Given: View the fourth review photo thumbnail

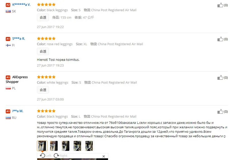Looking at the screenshot, I should click(x=77, y=146).
